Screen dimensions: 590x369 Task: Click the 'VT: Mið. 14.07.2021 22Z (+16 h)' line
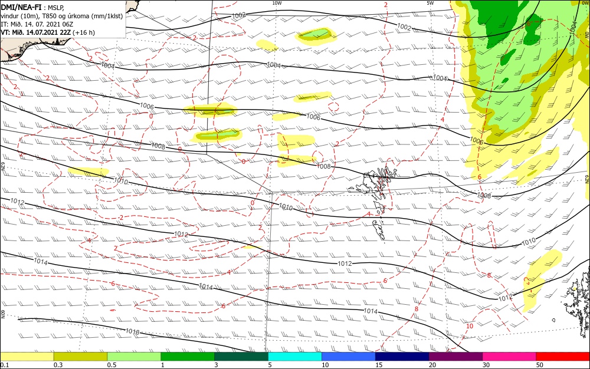[48, 32]
